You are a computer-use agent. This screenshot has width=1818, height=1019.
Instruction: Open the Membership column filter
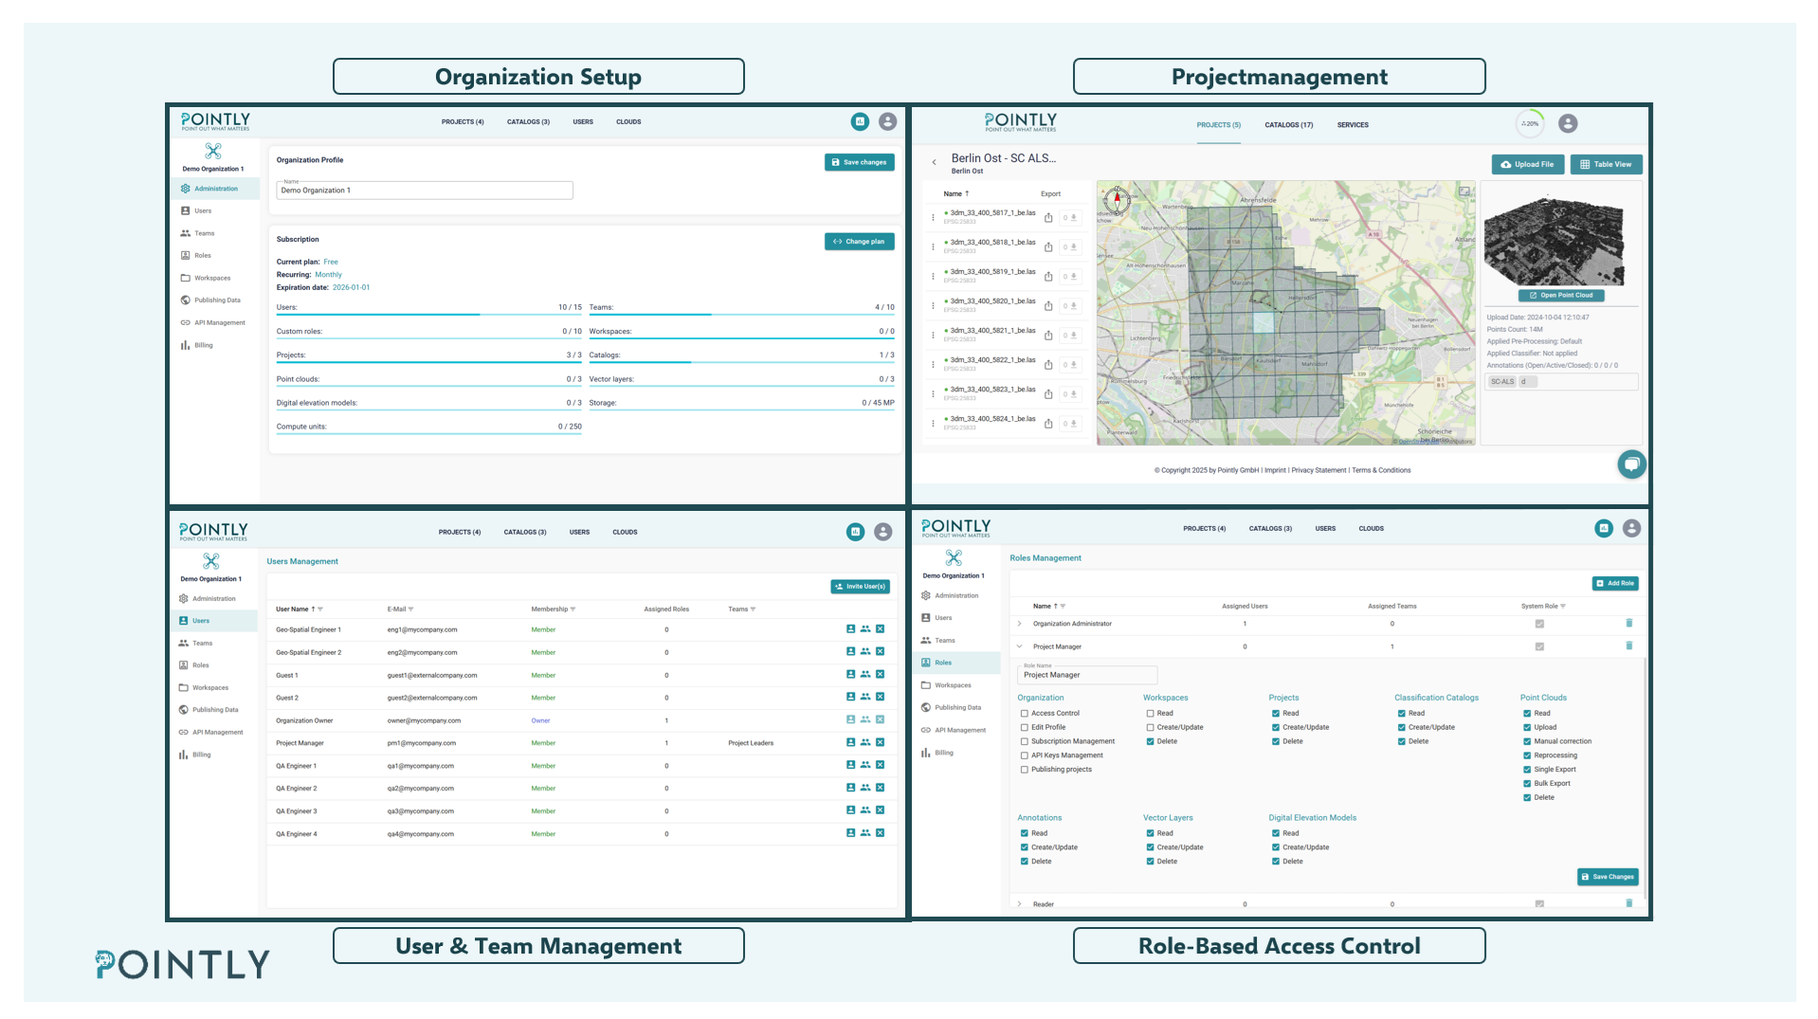[573, 610]
